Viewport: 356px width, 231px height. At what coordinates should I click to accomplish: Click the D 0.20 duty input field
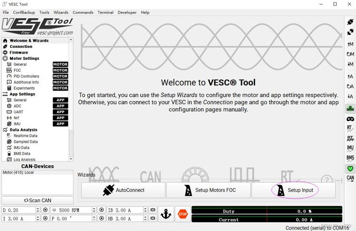(x=21, y=210)
